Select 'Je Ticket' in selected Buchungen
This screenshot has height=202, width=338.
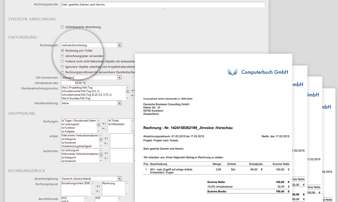tap(113, 121)
